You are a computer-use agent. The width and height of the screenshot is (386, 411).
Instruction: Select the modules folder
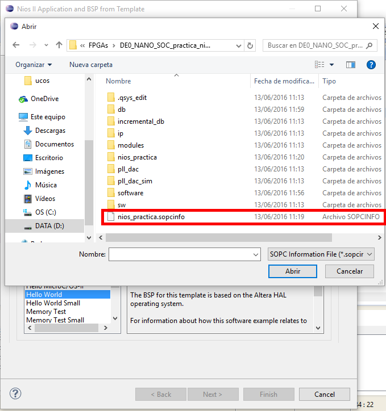131,145
